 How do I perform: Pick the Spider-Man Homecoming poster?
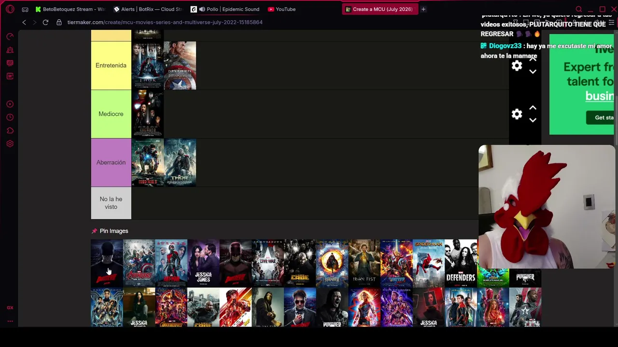[429, 263]
